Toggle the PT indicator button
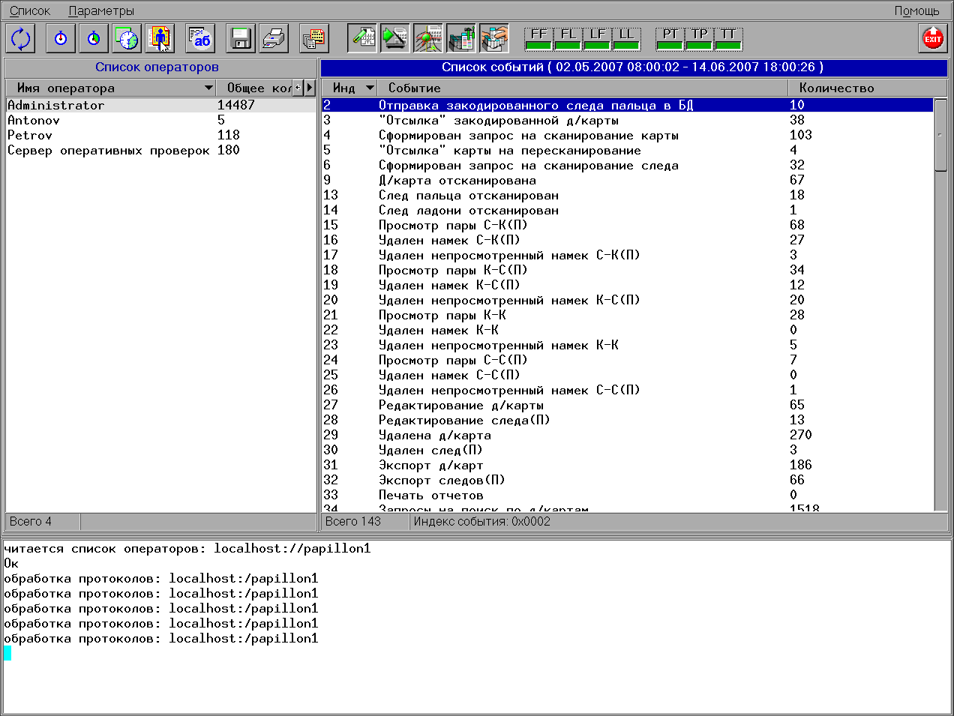Screen dimensions: 954x716 pos(670,39)
